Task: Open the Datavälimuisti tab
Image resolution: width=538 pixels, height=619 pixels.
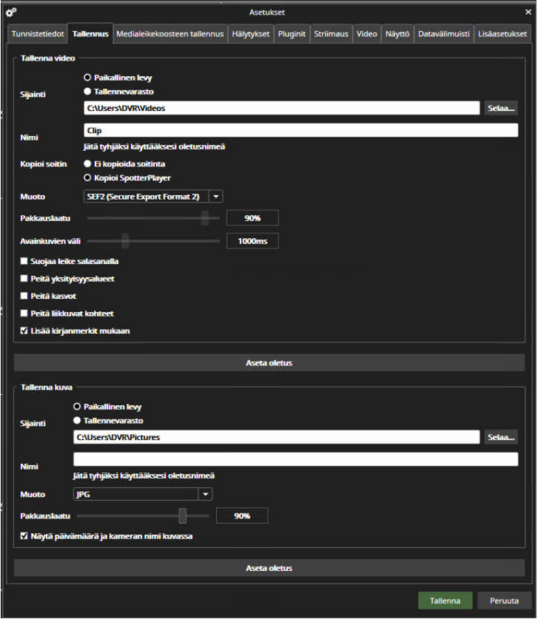Action: coord(443,34)
